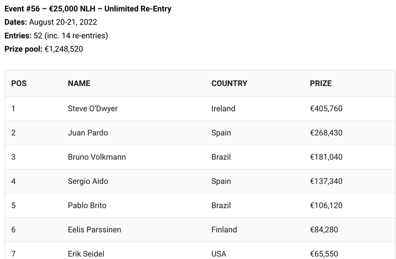
Task: Click the POS column header
Action: pyautogui.click(x=19, y=84)
